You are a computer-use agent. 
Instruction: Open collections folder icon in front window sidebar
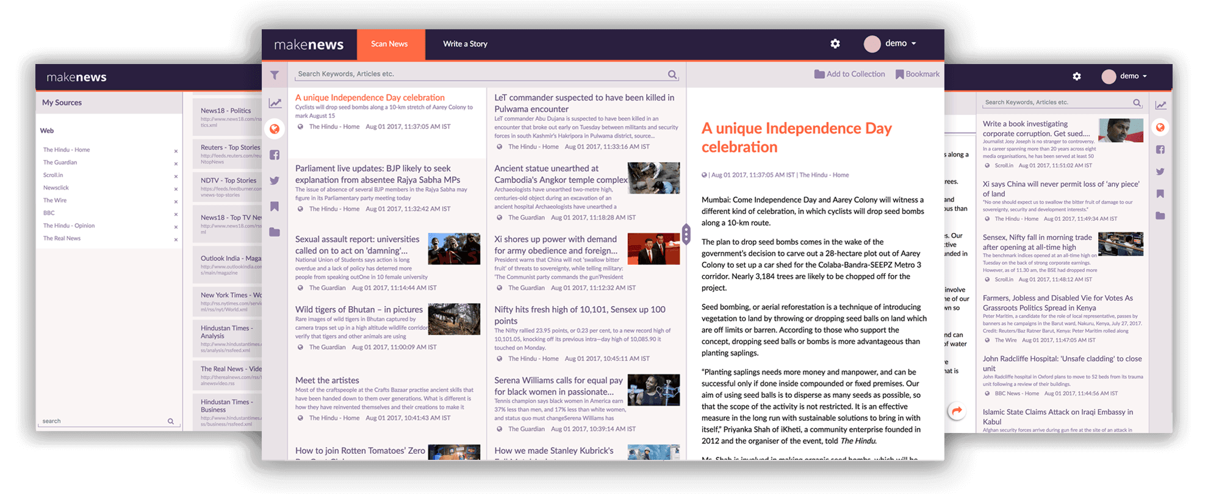275,232
